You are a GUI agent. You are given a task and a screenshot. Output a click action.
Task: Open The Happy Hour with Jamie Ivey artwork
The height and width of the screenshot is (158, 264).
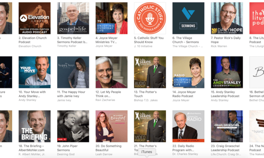[x=73, y=72]
